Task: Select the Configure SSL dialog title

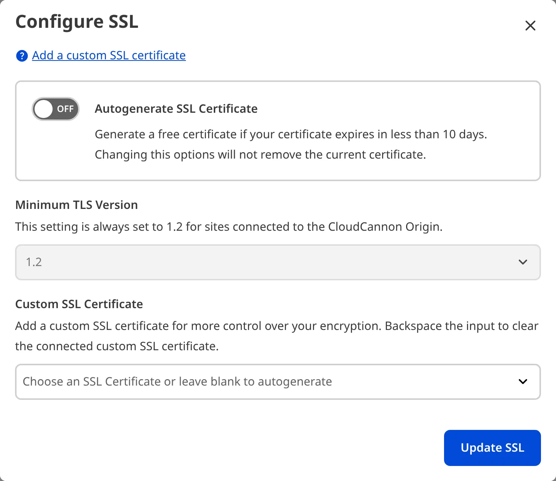Action: (x=77, y=22)
